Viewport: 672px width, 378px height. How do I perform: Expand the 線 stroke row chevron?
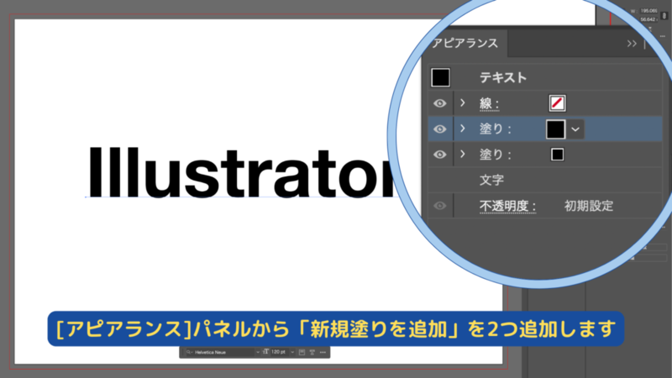463,102
